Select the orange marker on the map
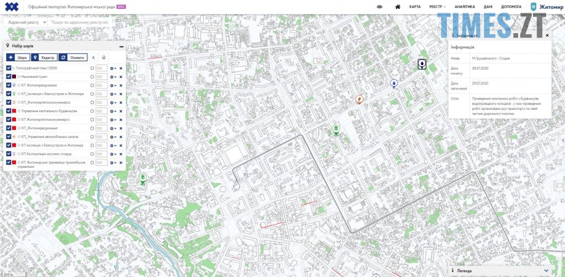Viewport: 565px width, 277px height. tap(359, 99)
